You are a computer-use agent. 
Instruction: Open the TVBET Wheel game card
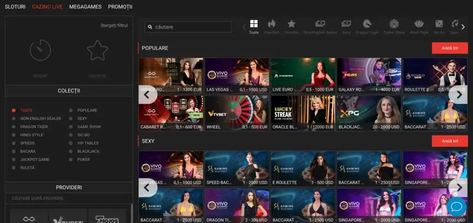click(x=237, y=113)
